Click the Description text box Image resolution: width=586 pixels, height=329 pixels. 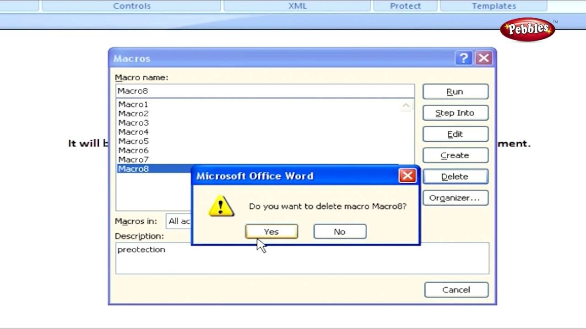(302, 258)
